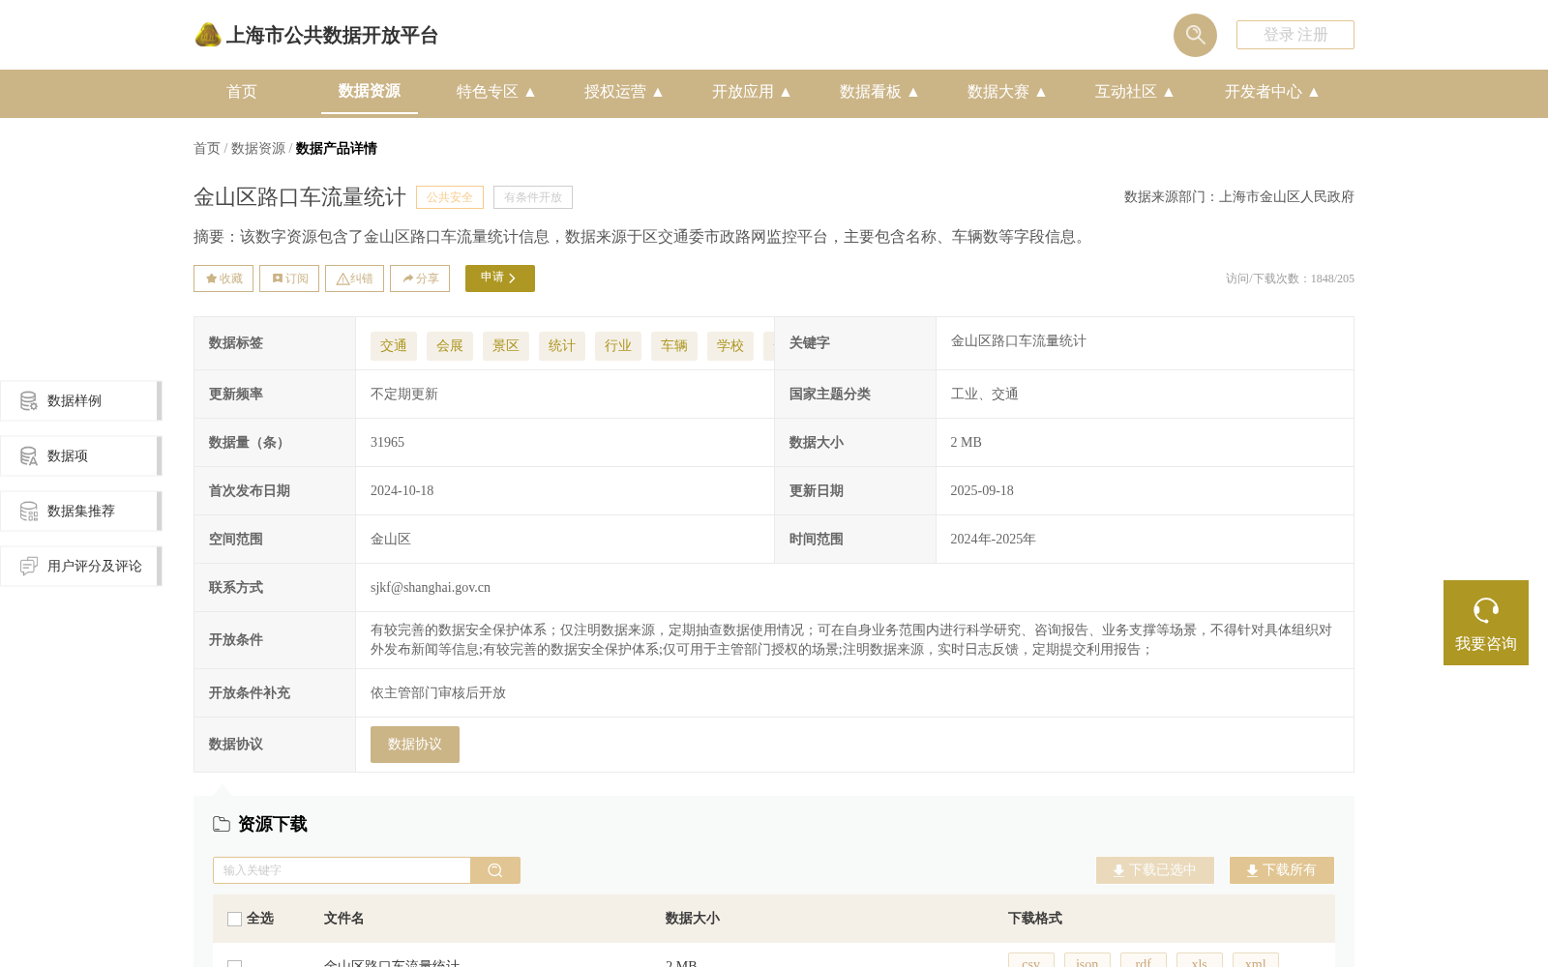Click the 分享 share button
The image size is (1548, 967).
(x=420, y=278)
